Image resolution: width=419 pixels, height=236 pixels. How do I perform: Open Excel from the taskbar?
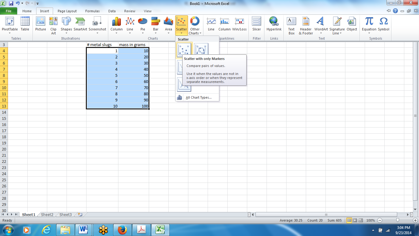coord(160,230)
